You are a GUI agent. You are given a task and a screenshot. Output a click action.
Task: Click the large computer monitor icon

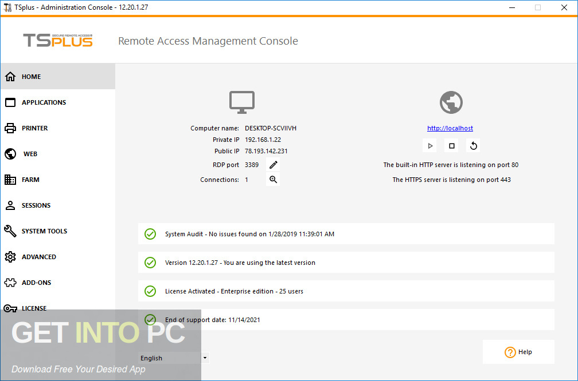coord(242,102)
